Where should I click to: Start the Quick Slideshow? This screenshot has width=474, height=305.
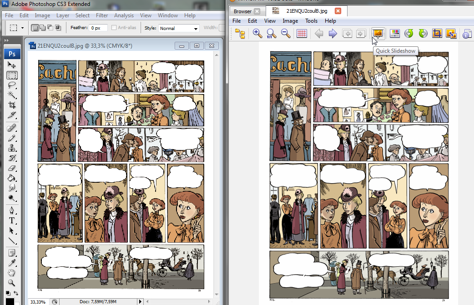coord(378,33)
